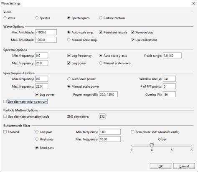This screenshot has height=172, width=198.
Task: Click the Order slider handle
Action: point(152,145)
